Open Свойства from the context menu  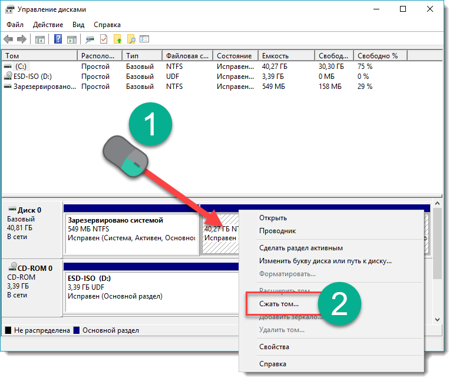pyautogui.click(x=332, y=347)
